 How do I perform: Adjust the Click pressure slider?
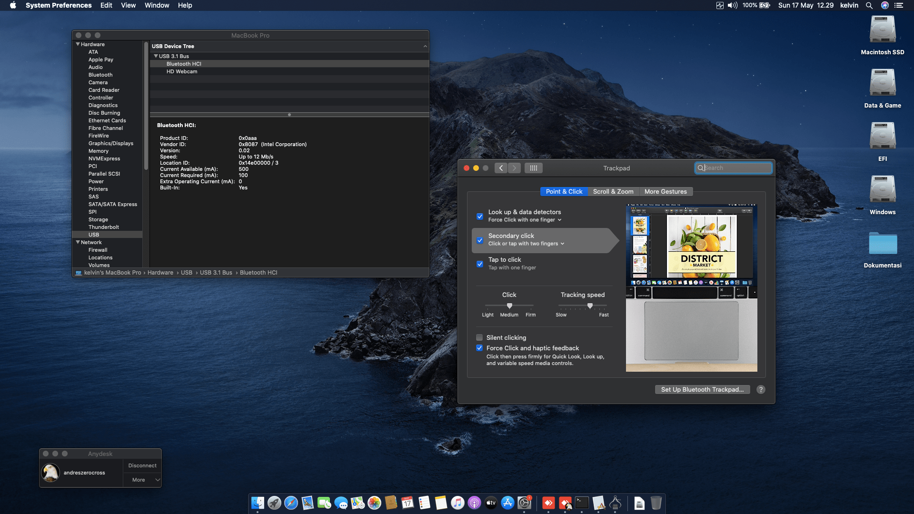(x=509, y=306)
